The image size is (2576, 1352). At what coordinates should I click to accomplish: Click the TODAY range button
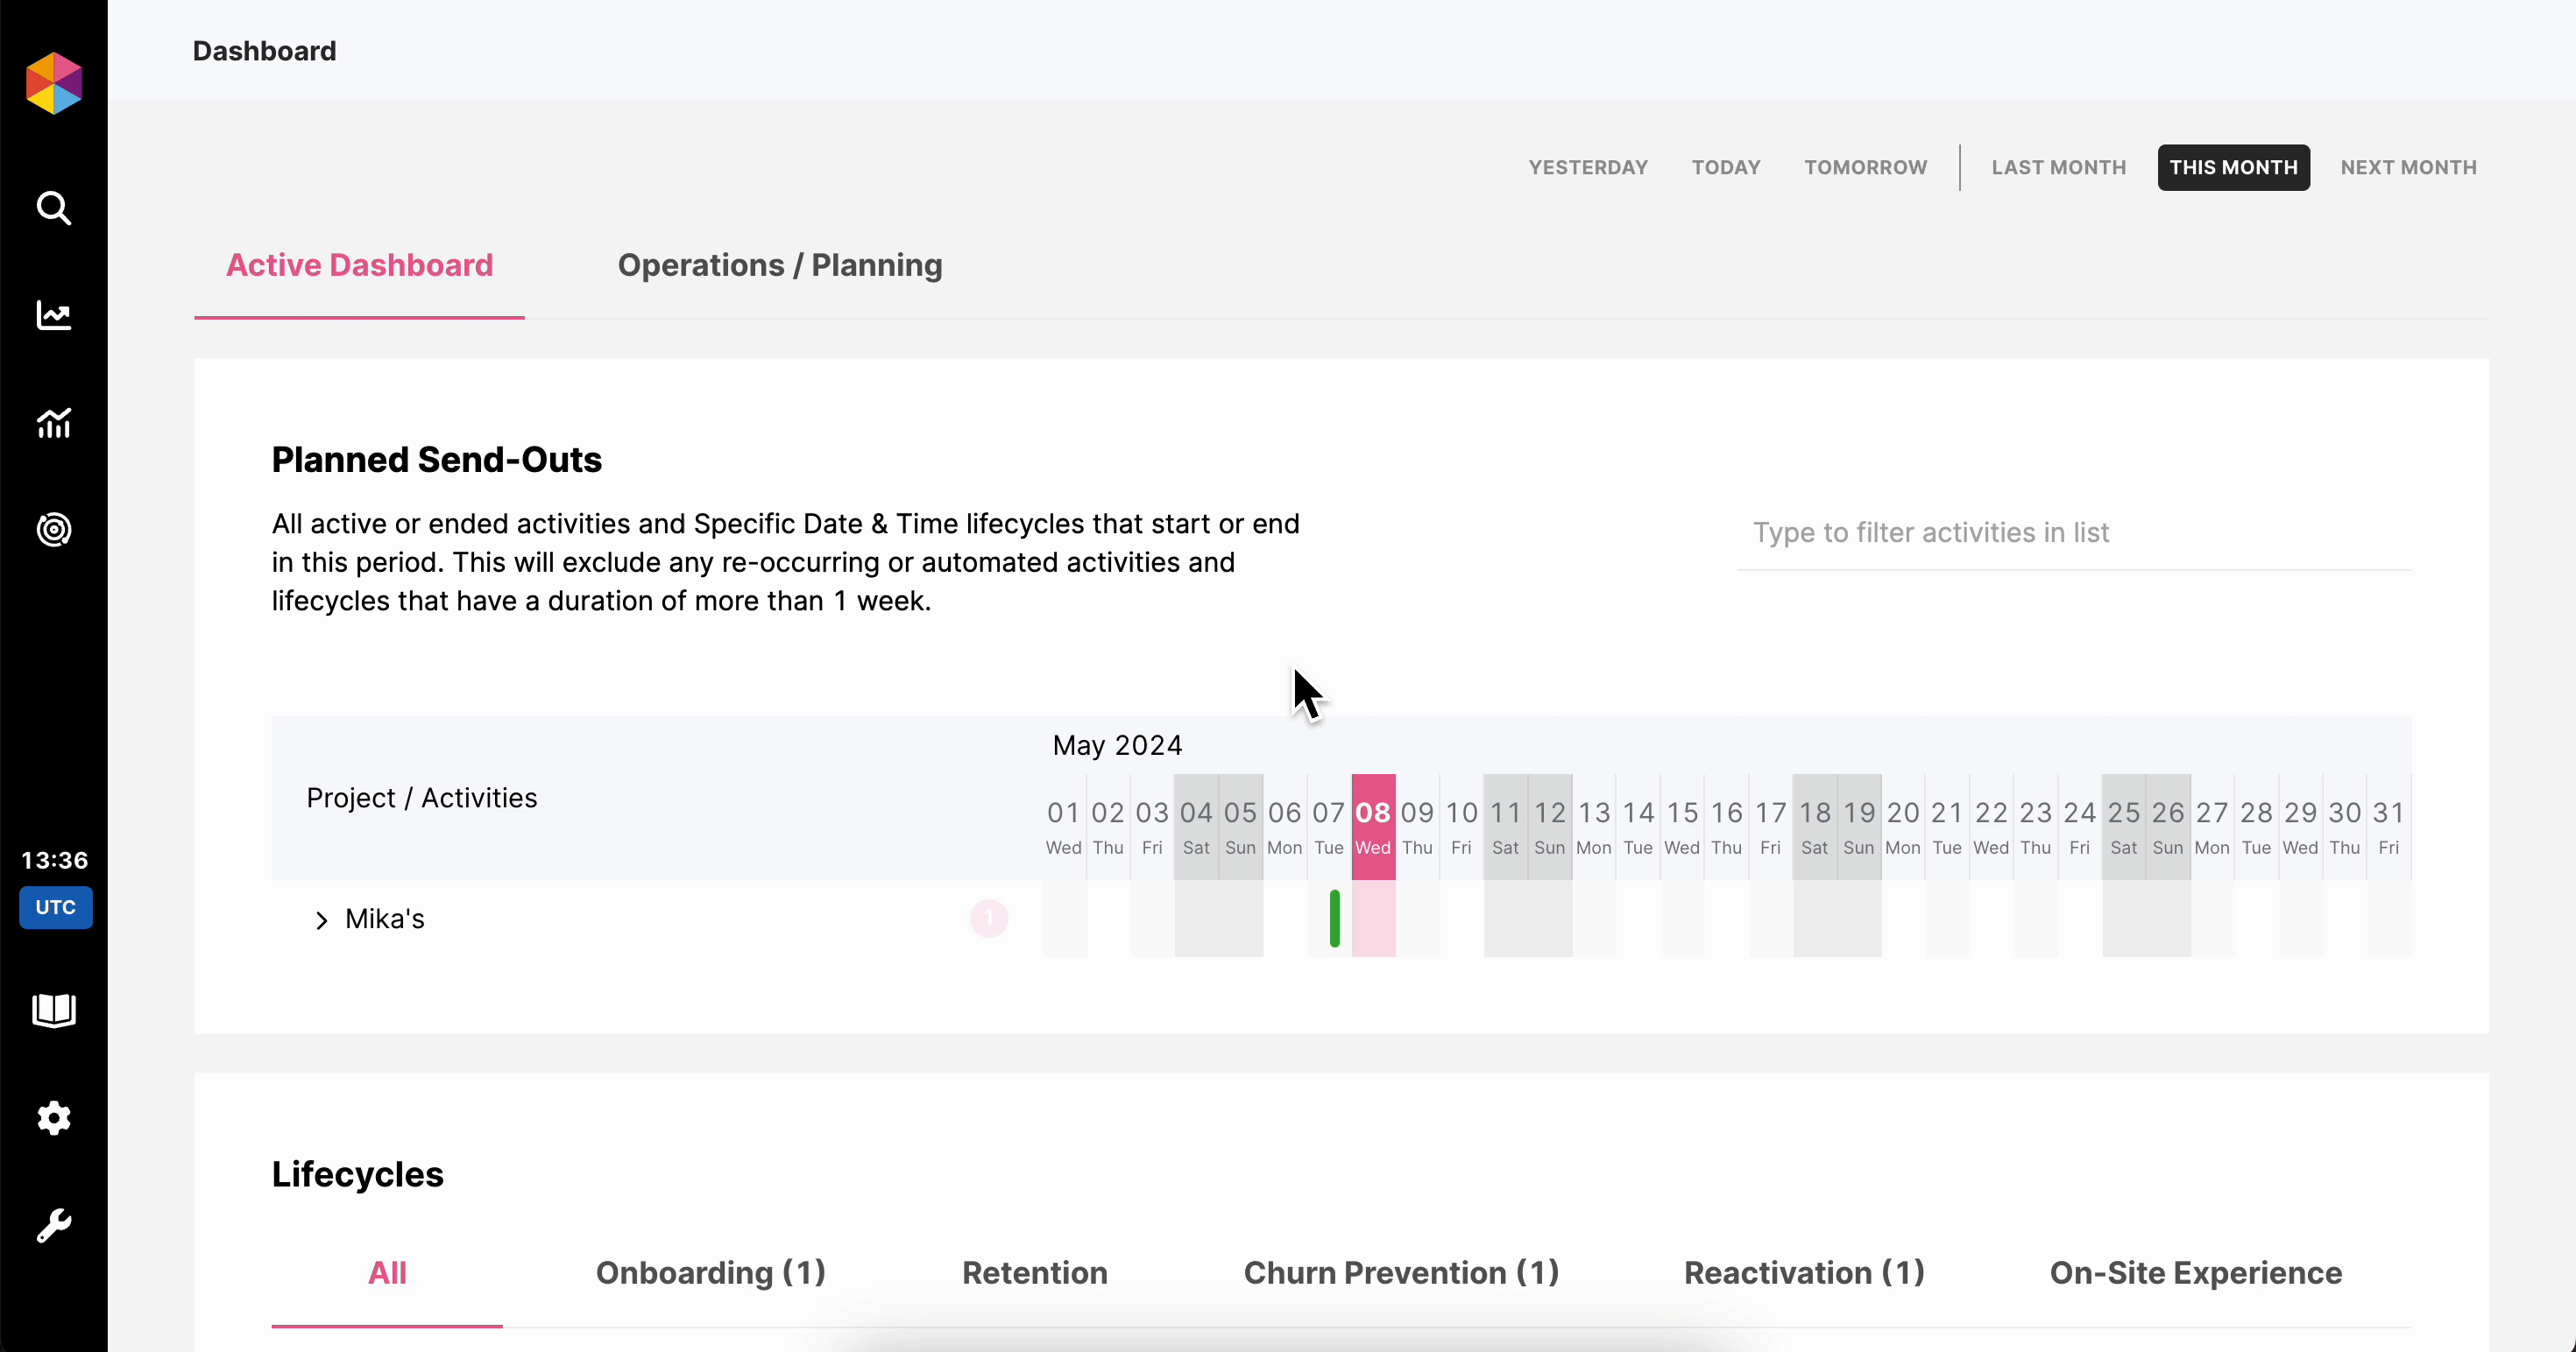point(1726,168)
